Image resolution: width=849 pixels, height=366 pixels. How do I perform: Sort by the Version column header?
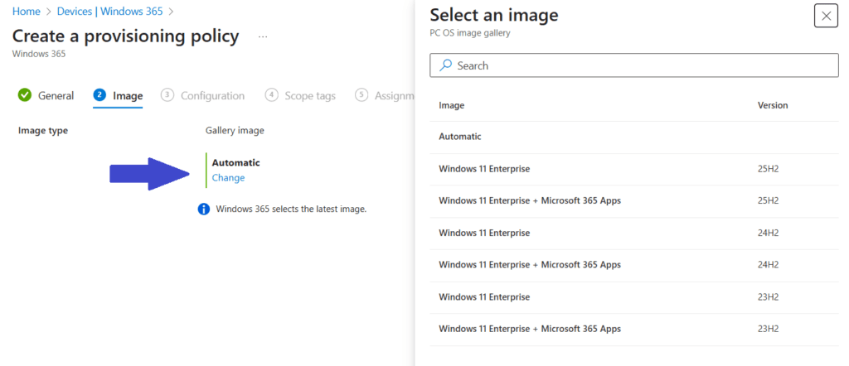point(772,105)
